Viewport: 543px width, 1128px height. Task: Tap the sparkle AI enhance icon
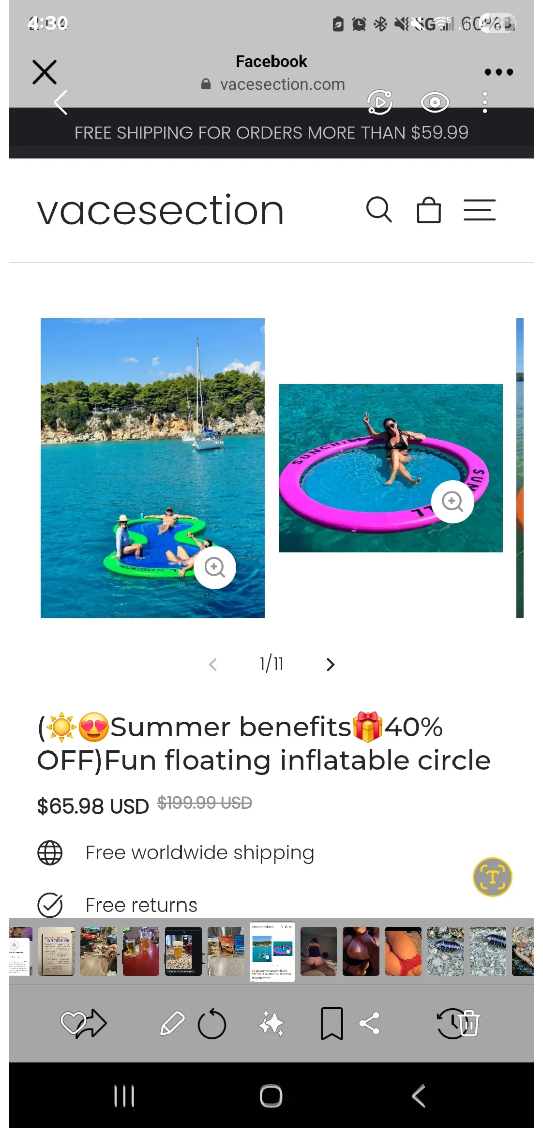[271, 1024]
